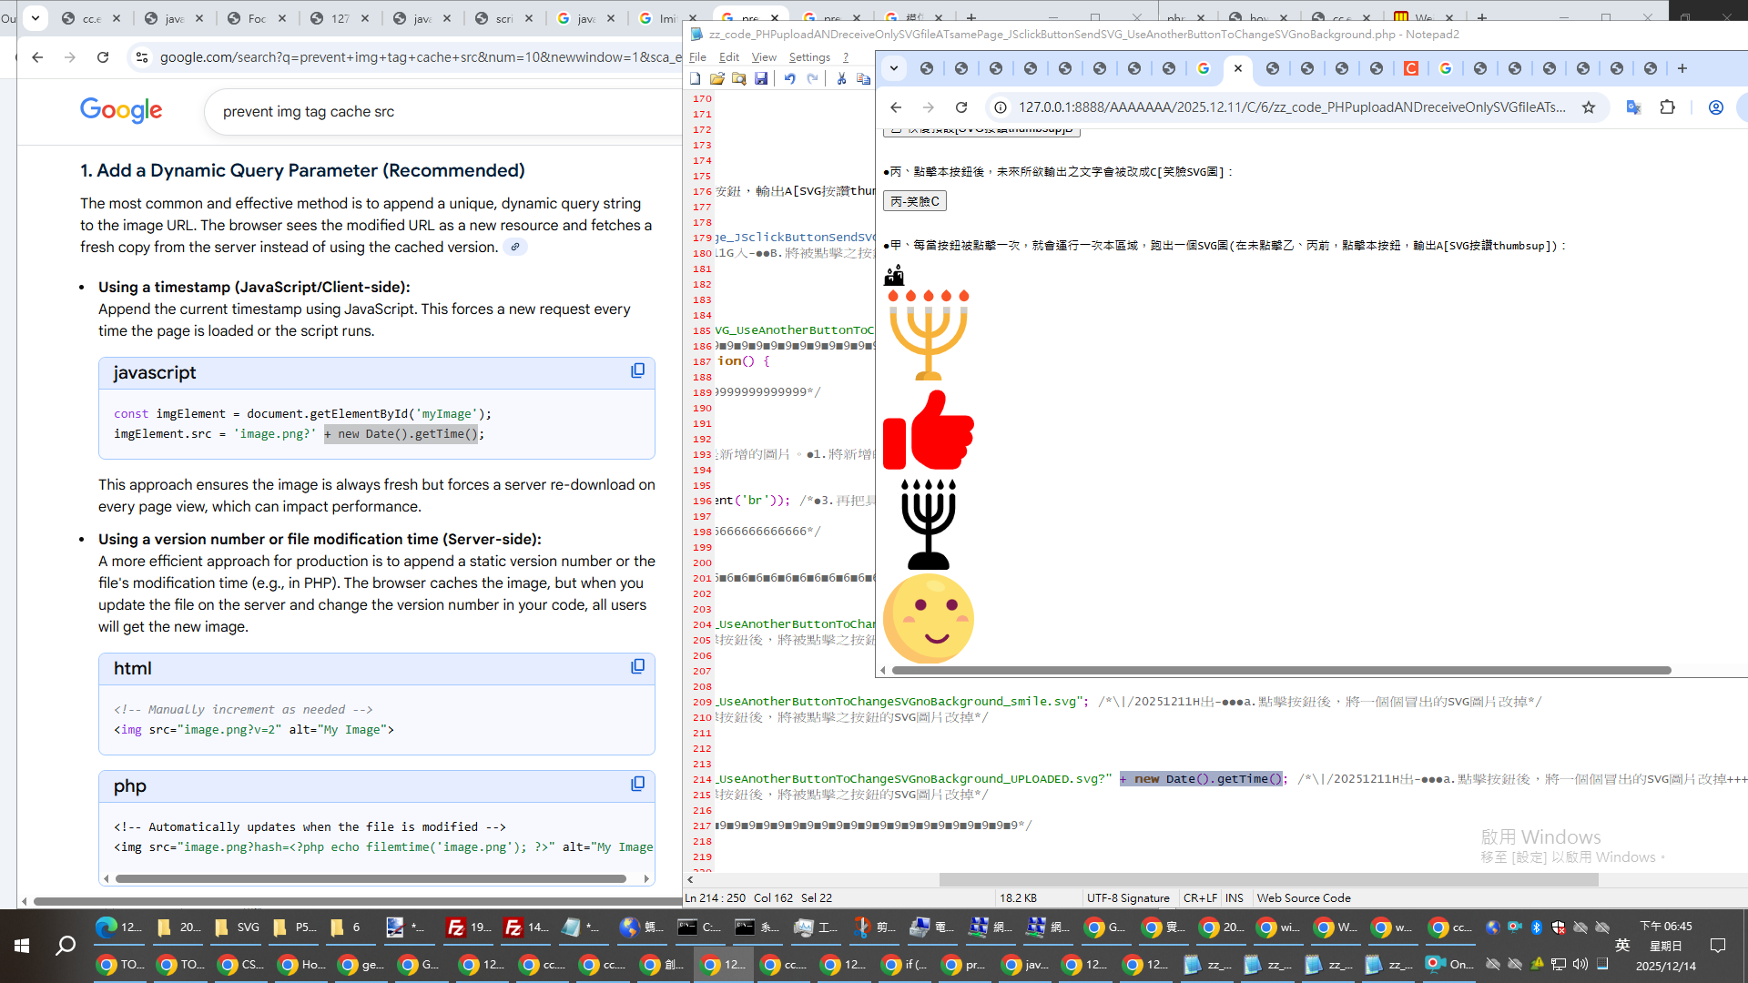This screenshot has width=1748, height=983.
Task: Click the Google Translate icon in address bar
Action: [1633, 107]
